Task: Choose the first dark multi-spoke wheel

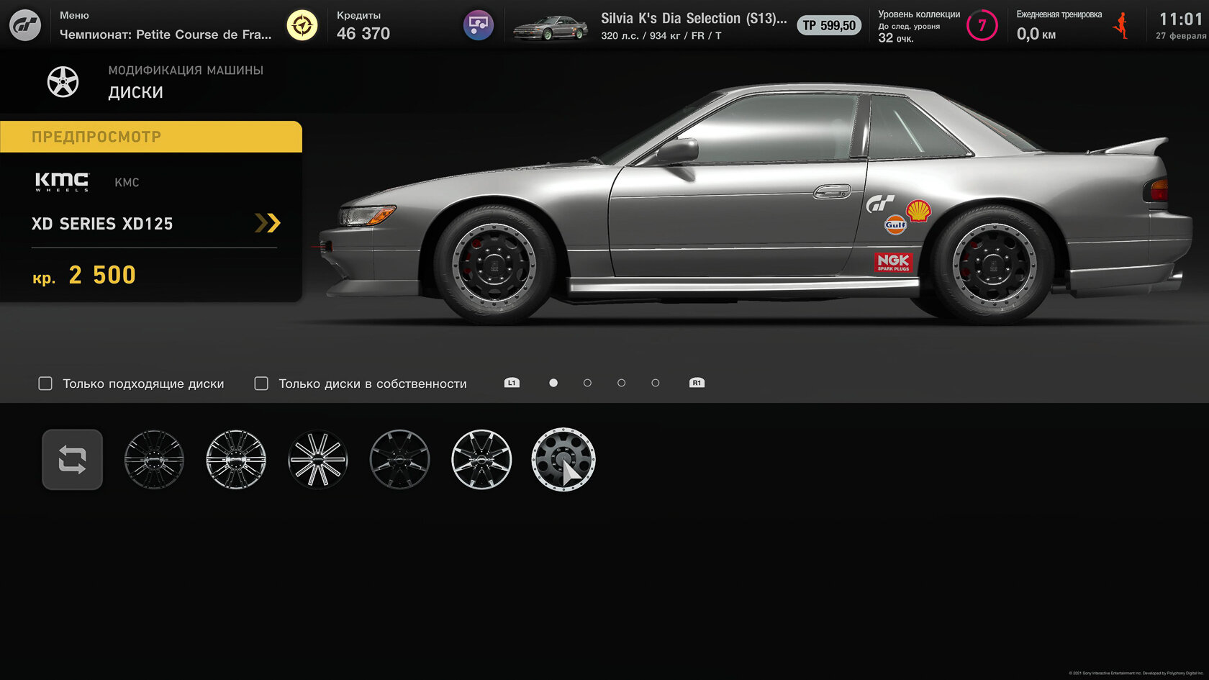Action: (x=154, y=459)
